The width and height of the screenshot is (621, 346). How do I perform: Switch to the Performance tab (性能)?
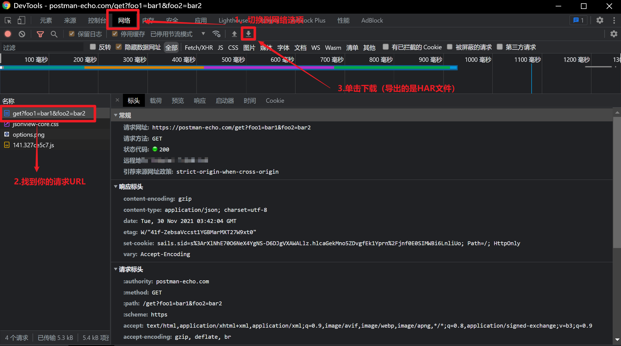(x=343, y=20)
